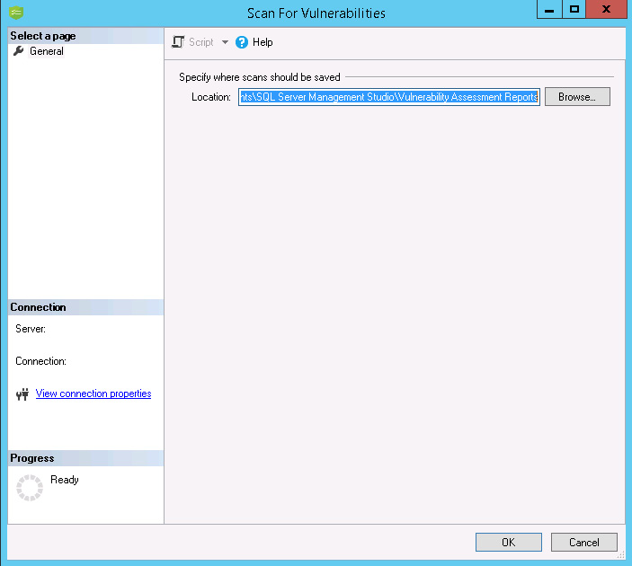Click inside the Location path field
Viewport: 632px width, 566px height.
pos(389,97)
